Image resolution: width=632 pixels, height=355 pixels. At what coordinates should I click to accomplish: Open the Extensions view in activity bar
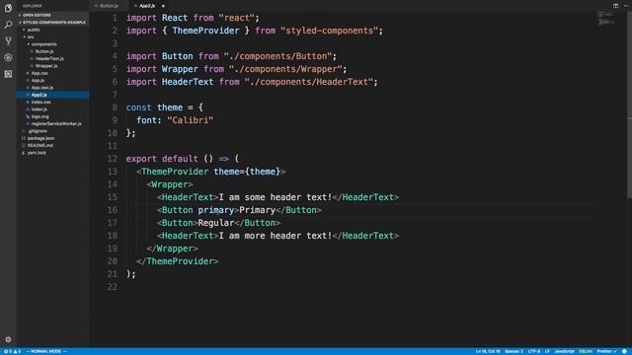pos(8,74)
